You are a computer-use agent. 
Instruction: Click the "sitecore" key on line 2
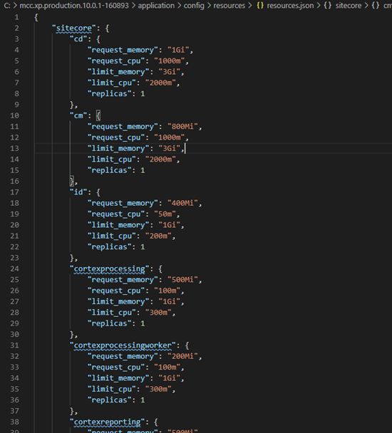click(x=74, y=28)
